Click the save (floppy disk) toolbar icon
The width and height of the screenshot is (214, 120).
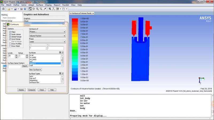pos(15,9)
